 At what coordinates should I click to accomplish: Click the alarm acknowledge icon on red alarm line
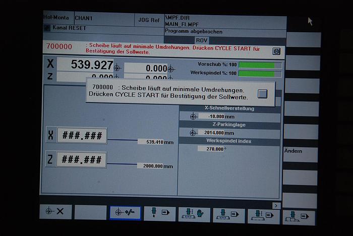276,51
